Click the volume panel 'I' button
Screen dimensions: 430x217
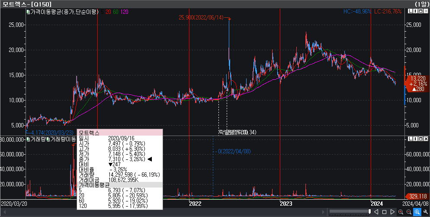click(x=415, y=139)
